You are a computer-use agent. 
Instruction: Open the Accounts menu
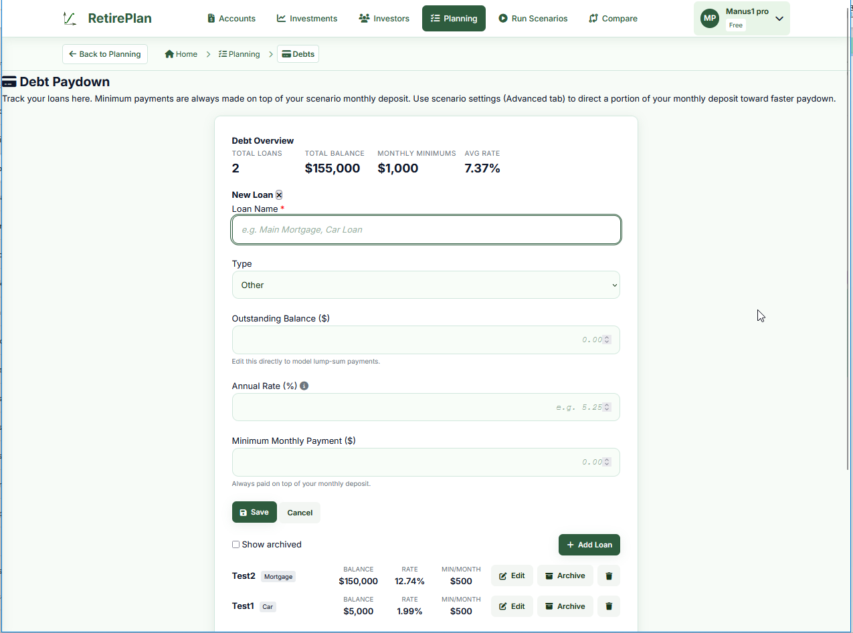(x=231, y=19)
